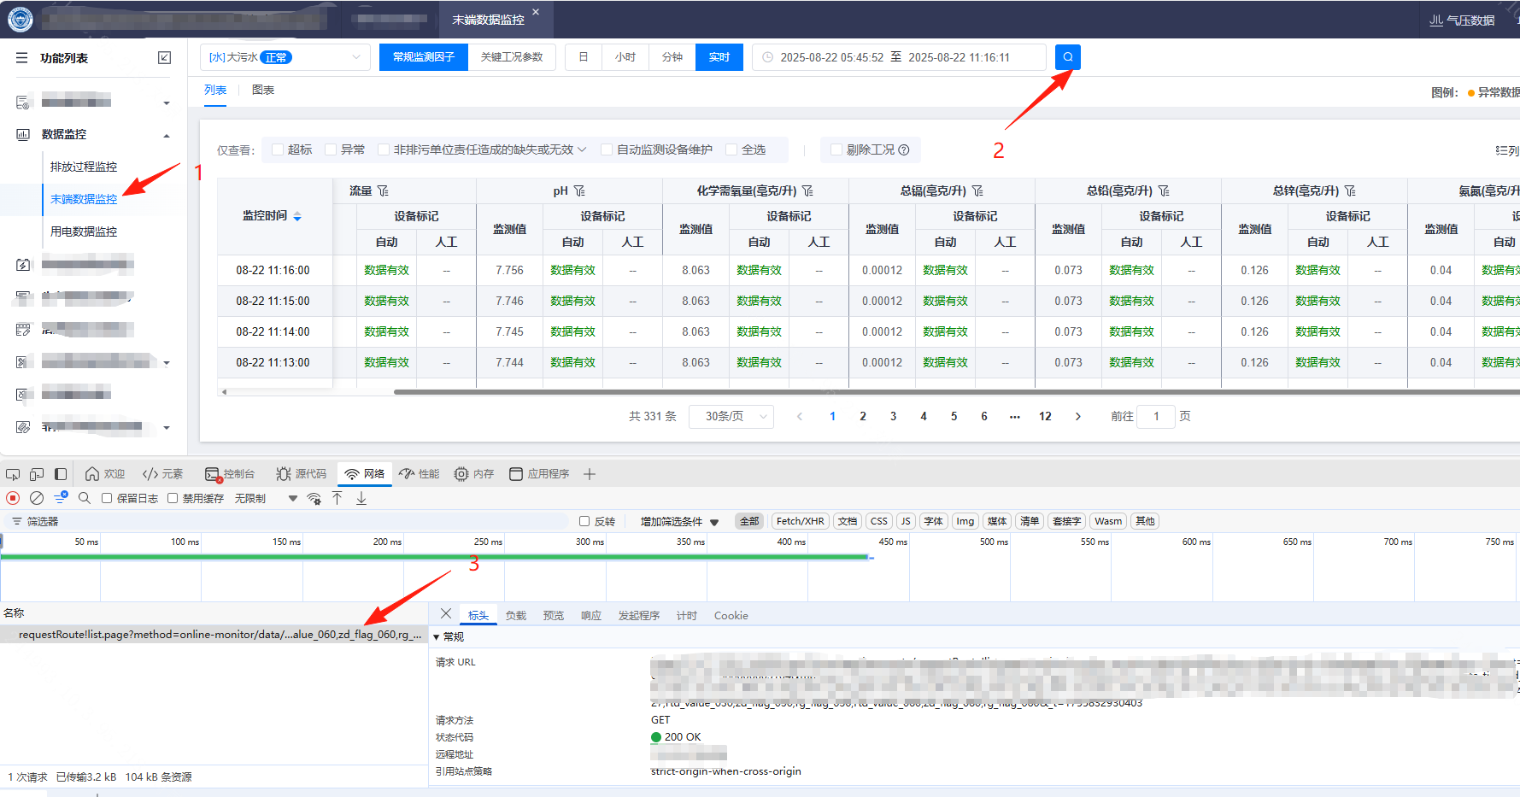Click the horizontal table scrollbar
Screen dimensions: 1520x797
pyautogui.click(x=956, y=392)
